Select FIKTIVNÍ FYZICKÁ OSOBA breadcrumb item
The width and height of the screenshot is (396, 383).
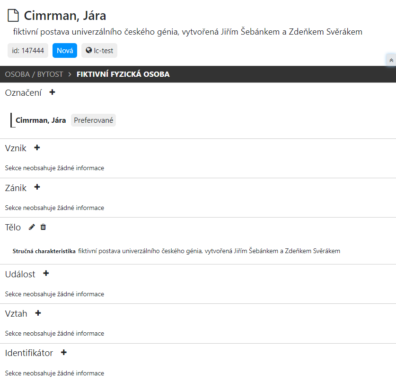[x=123, y=74]
